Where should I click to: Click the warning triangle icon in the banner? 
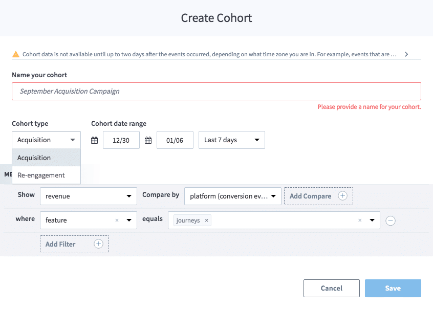pyautogui.click(x=15, y=53)
